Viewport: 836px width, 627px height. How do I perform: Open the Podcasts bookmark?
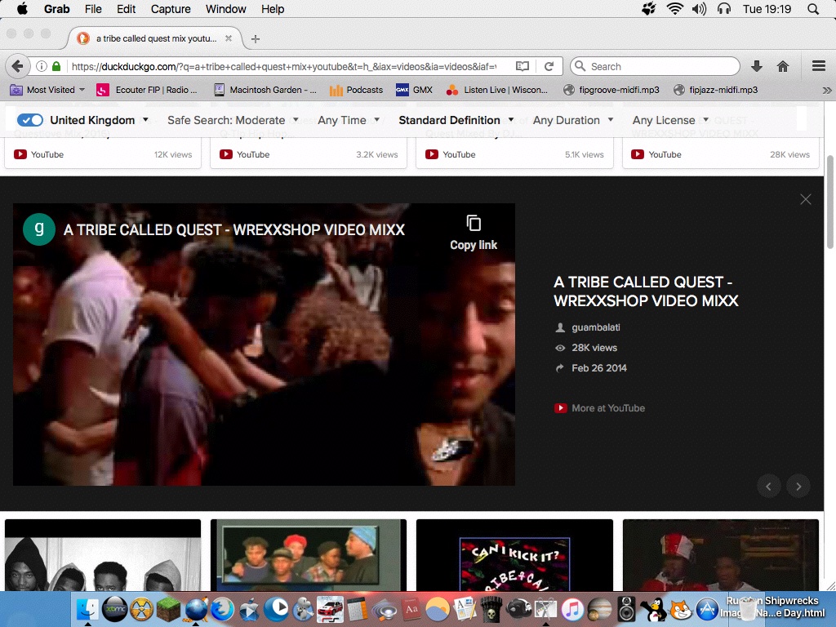click(x=356, y=90)
